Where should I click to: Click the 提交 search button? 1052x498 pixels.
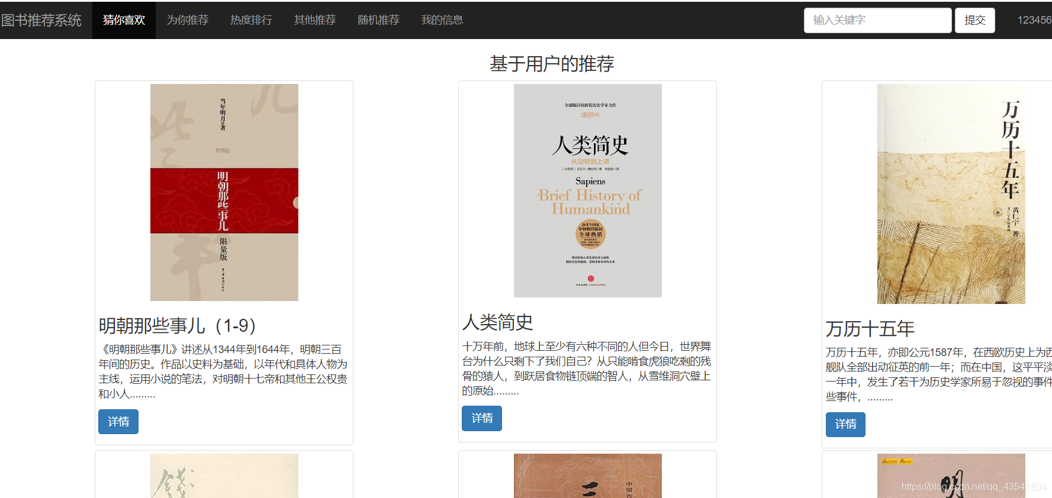point(975,20)
